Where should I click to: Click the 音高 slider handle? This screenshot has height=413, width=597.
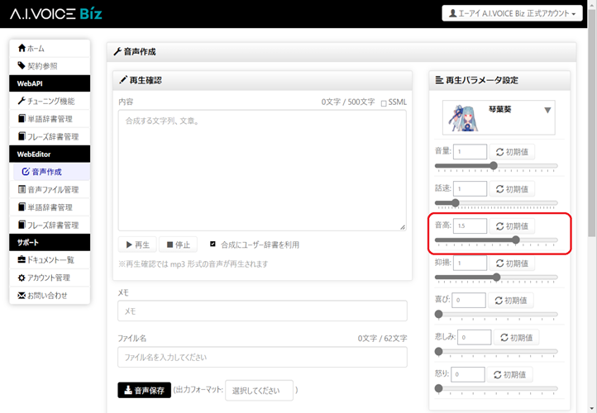516,240
